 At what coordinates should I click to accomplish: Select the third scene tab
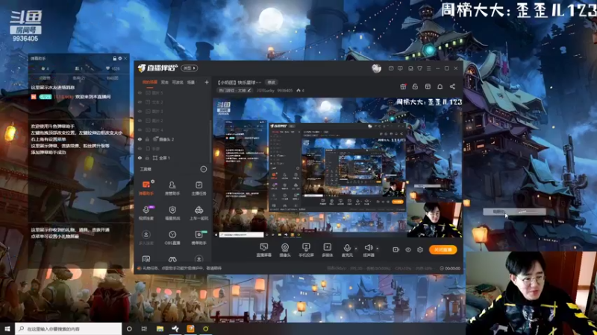(178, 82)
